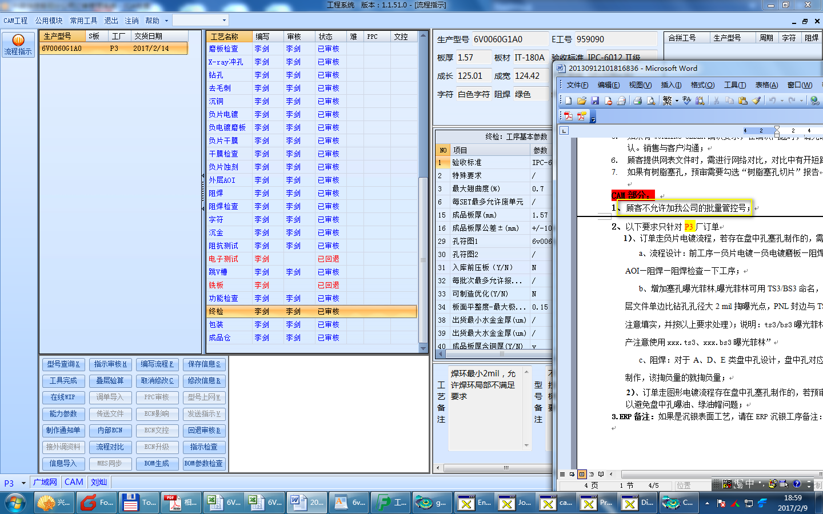This screenshot has width=823, height=514.
Task: Select the 电子测试 row in process list
Action: point(312,259)
